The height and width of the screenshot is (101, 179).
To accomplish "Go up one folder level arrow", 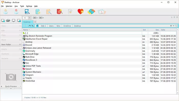I will [30, 26].
